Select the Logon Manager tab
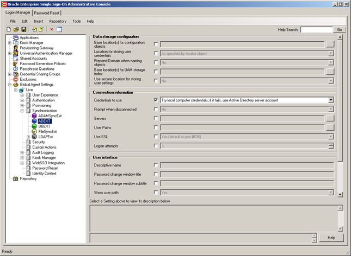 click(x=17, y=12)
